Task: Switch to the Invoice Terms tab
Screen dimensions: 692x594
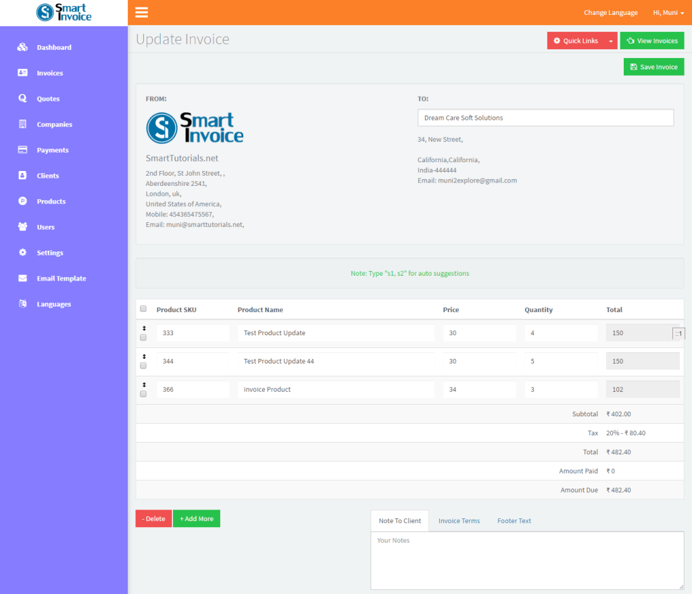Action: [459, 520]
